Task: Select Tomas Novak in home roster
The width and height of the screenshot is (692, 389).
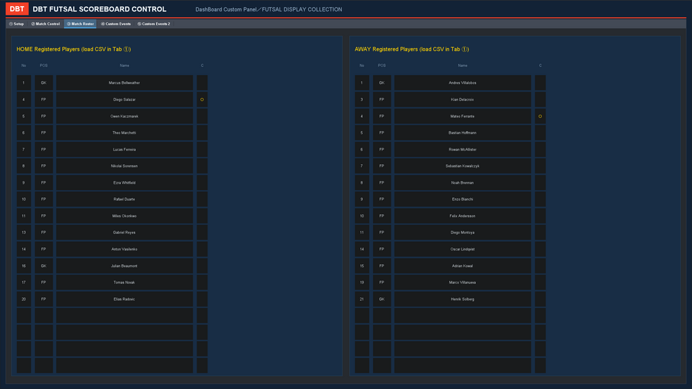Action: point(124,282)
